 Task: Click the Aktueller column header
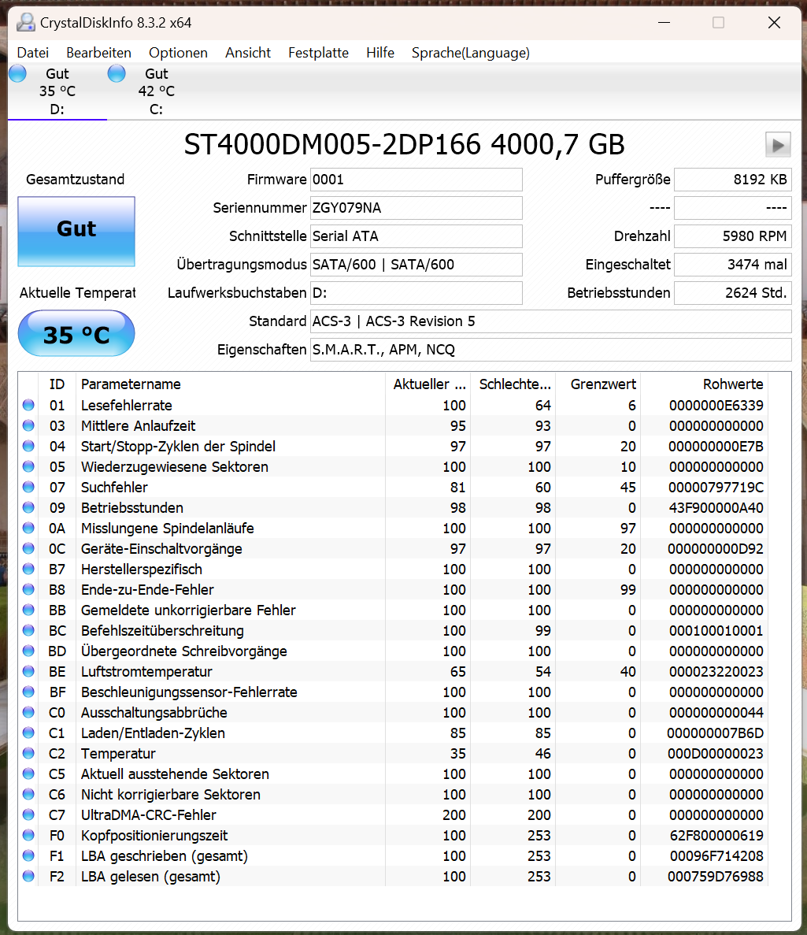click(x=428, y=384)
